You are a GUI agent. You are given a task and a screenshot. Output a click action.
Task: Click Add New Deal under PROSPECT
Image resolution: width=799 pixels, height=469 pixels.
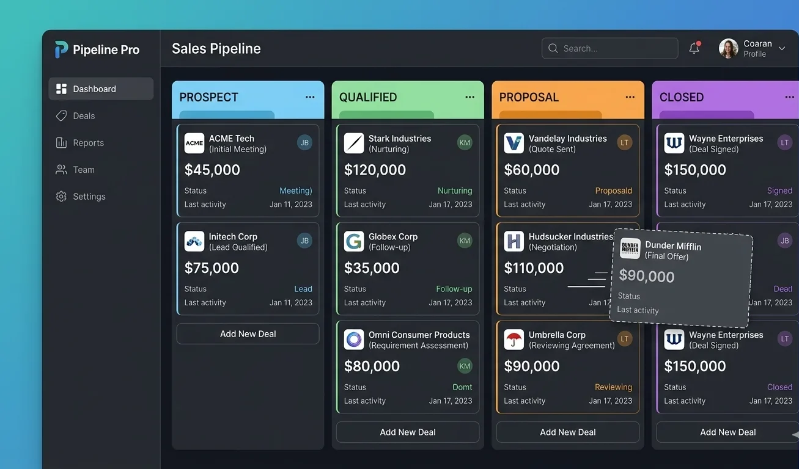point(247,333)
